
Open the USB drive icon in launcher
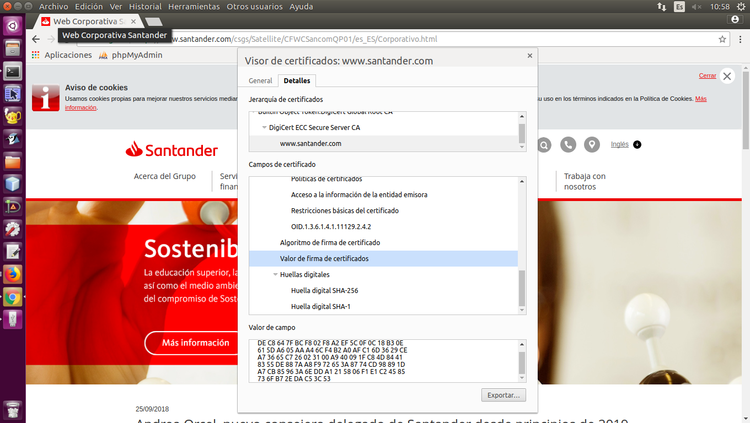[13, 319]
